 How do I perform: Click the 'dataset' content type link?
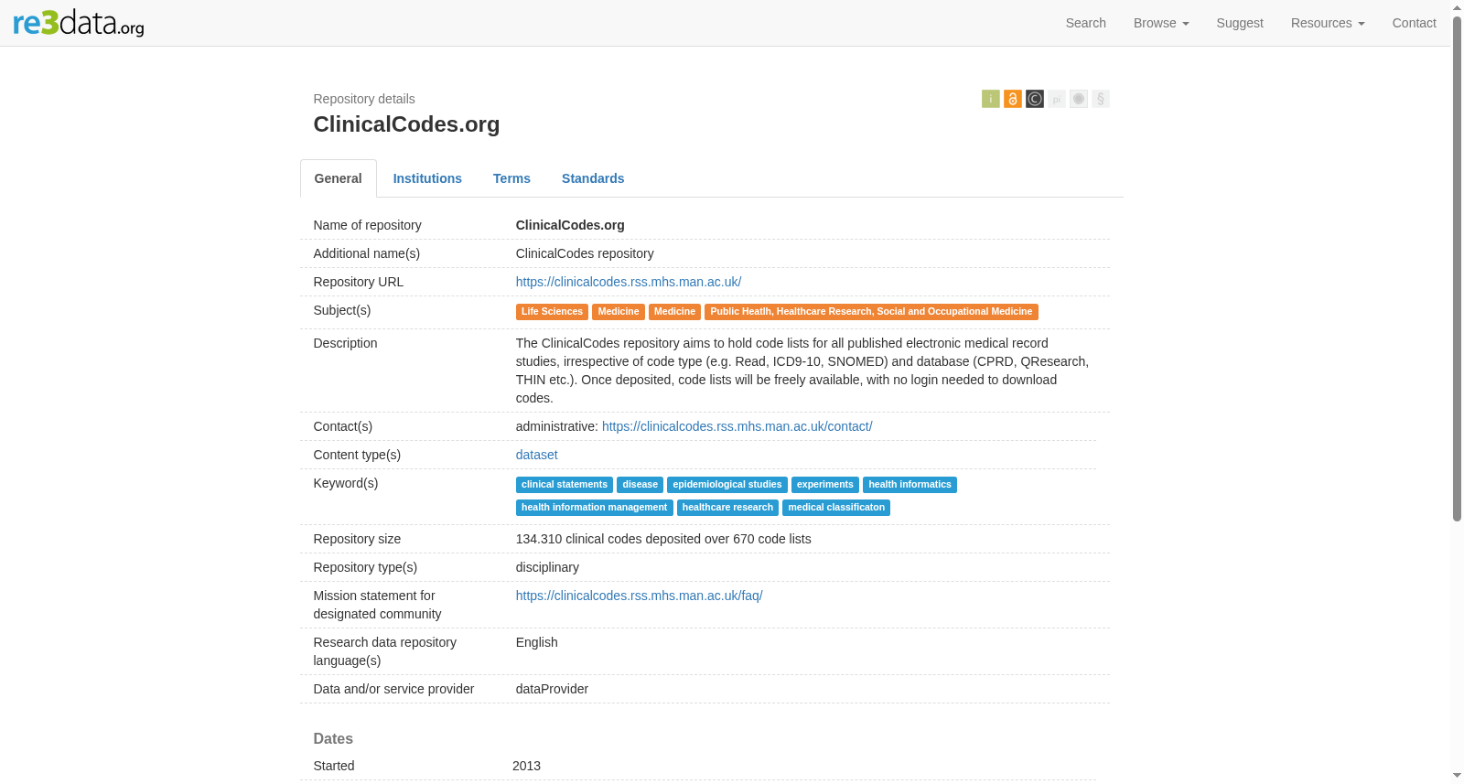point(537,455)
